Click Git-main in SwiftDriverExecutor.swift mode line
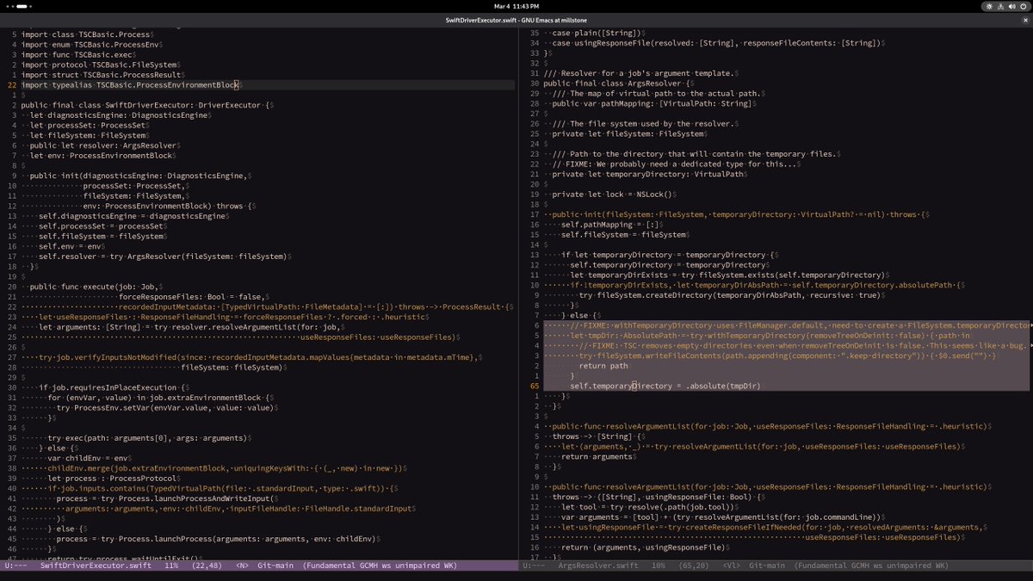The image size is (1033, 581). 276,566
